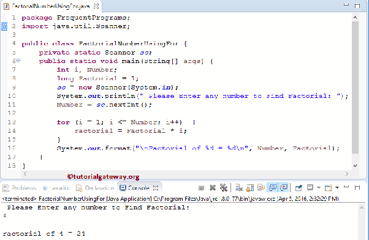Click the editor vertical scrollbar thumb
The width and height of the screenshot is (369, 240).
pos(355,87)
